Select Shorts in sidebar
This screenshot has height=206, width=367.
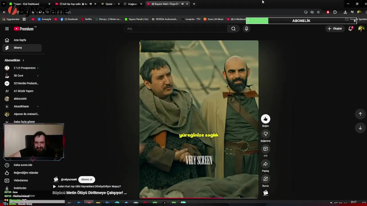pos(22,48)
